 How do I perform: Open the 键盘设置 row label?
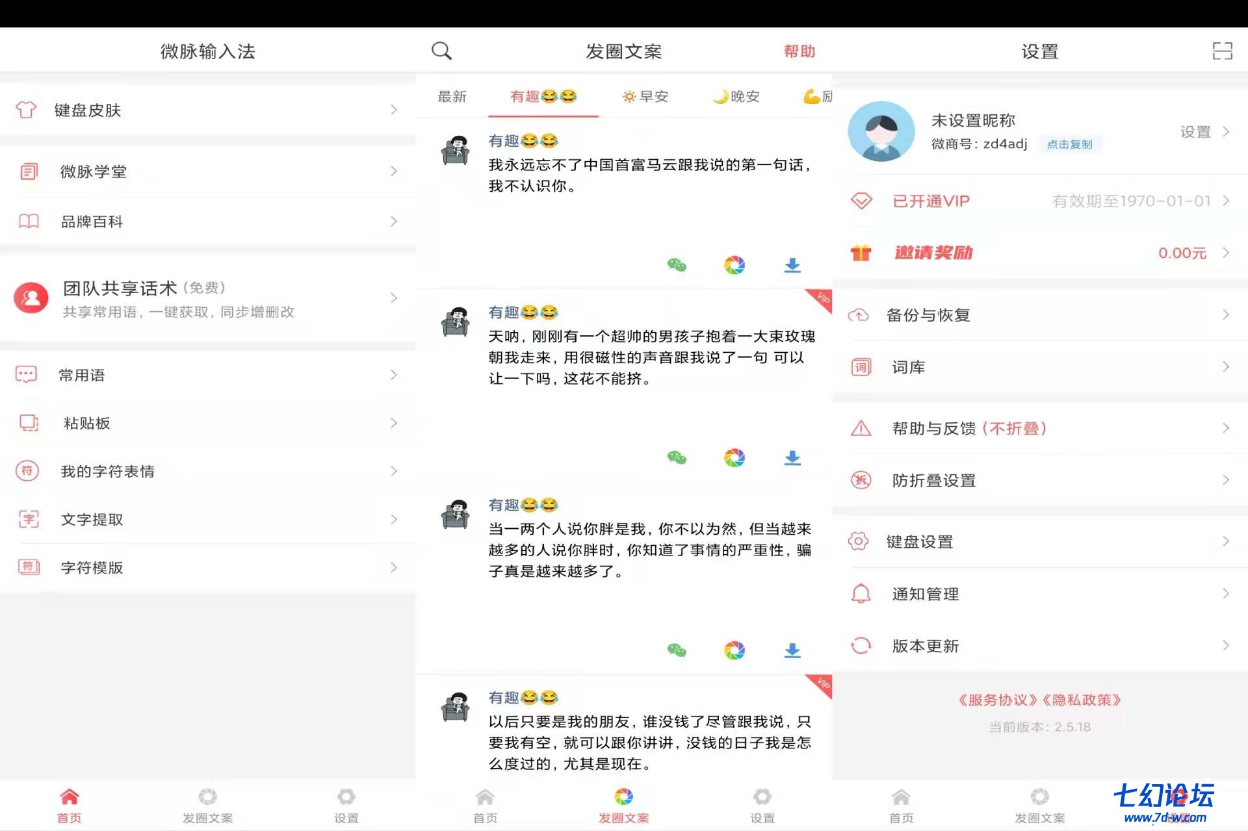(920, 542)
